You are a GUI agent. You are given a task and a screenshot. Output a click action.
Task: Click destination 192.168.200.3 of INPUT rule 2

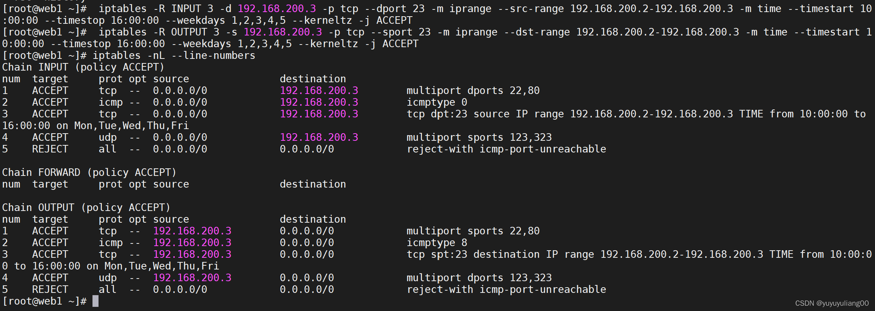[319, 102]
